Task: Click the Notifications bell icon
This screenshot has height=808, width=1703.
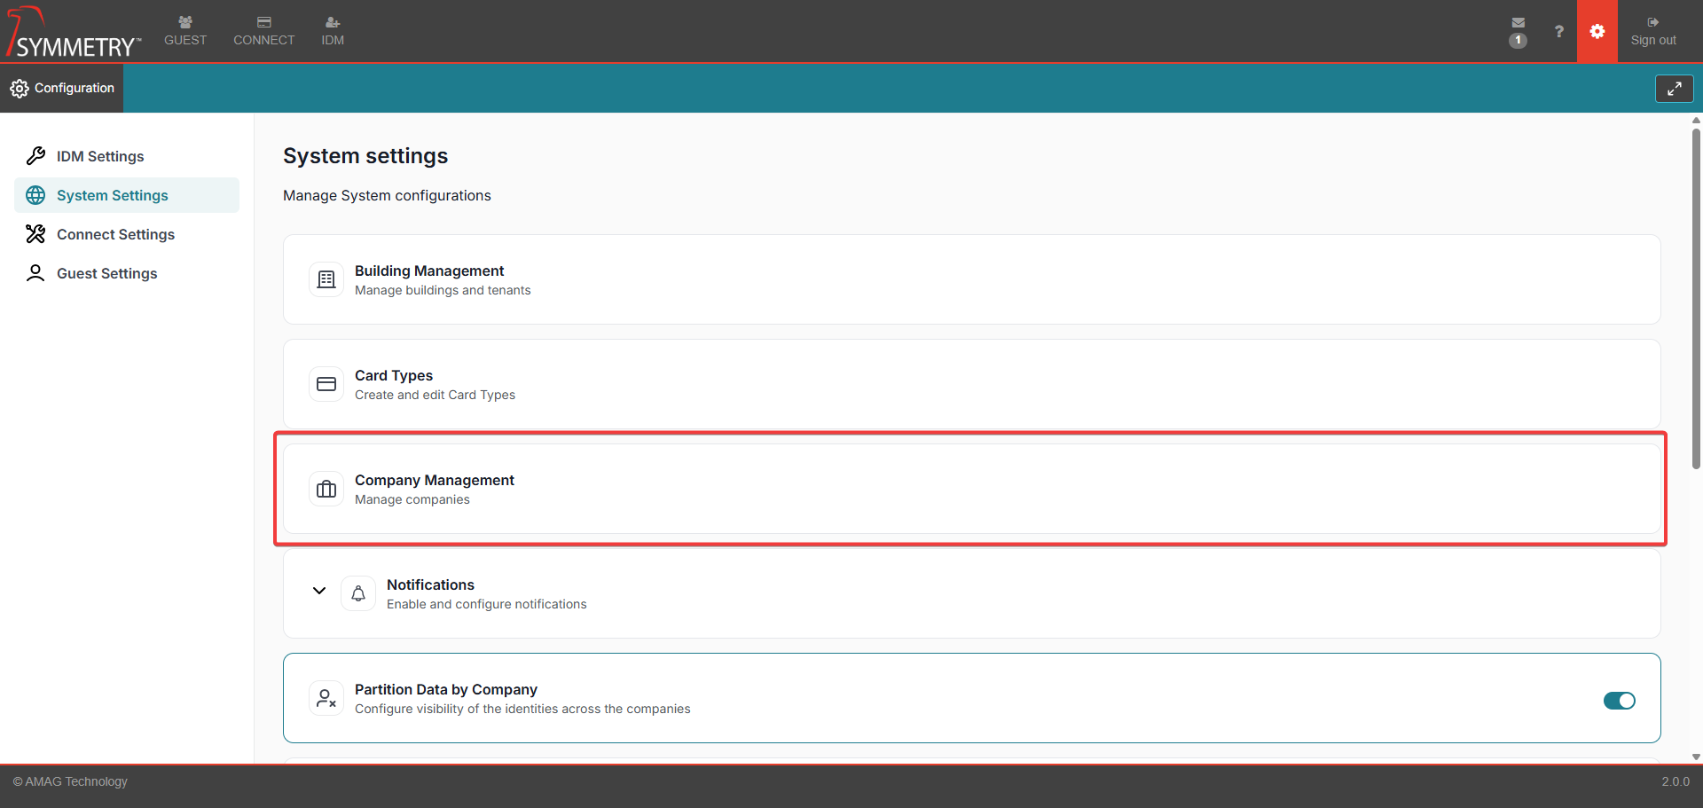Action: (358, 593)
